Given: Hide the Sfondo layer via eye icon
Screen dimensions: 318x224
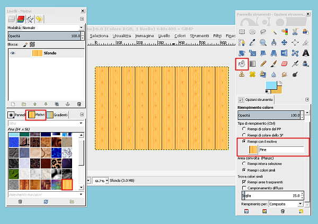Looking at the screenshot, I should pos(12,53).
